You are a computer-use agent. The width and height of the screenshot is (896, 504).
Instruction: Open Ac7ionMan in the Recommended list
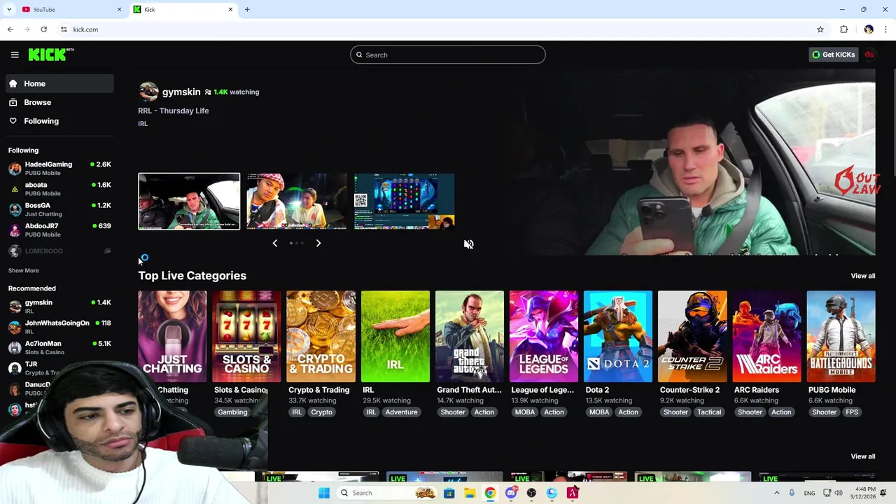click(x=59, y=347)
